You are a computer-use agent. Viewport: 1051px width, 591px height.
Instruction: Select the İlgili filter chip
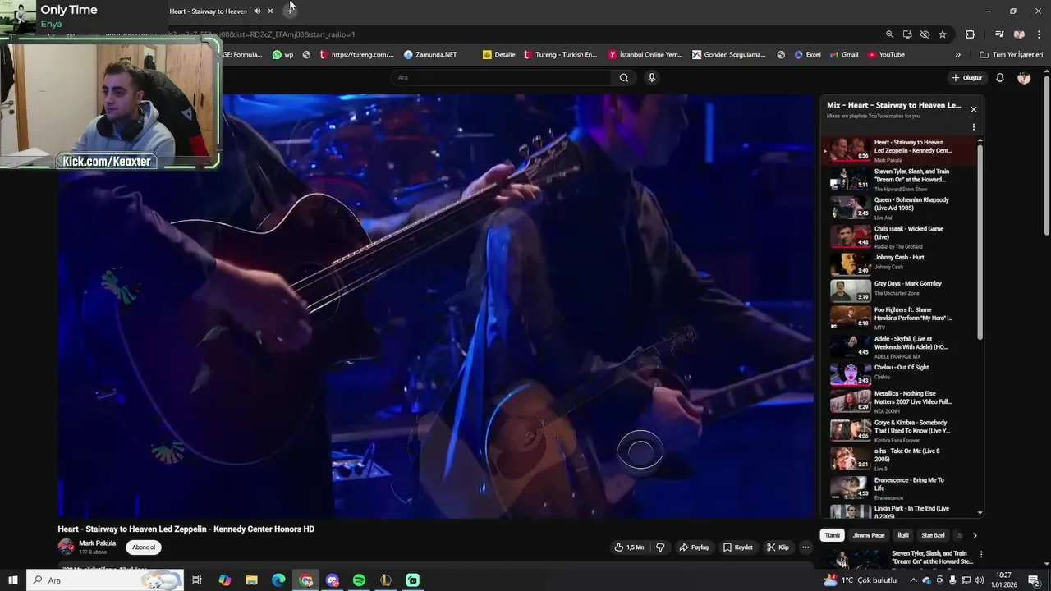point(903,535)
